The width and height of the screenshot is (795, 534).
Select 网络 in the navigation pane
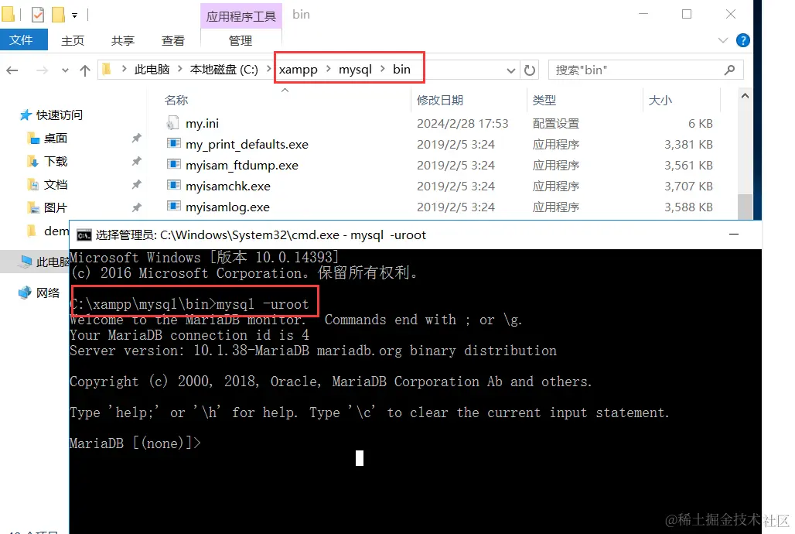pos(48,293)
